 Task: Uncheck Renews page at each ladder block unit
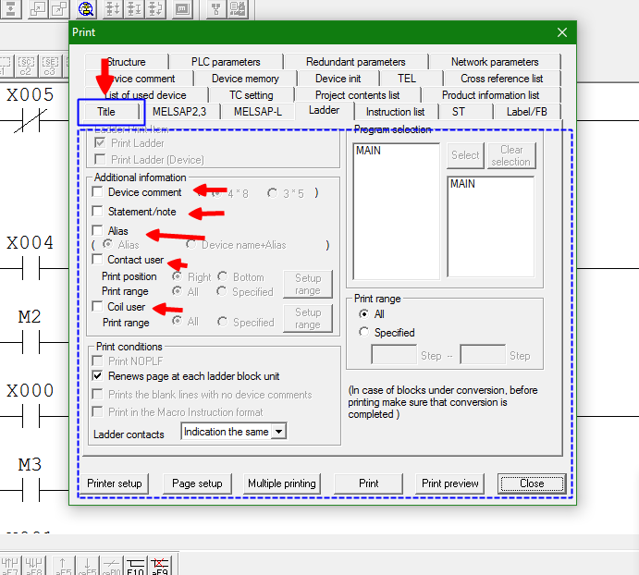point(97,375)
